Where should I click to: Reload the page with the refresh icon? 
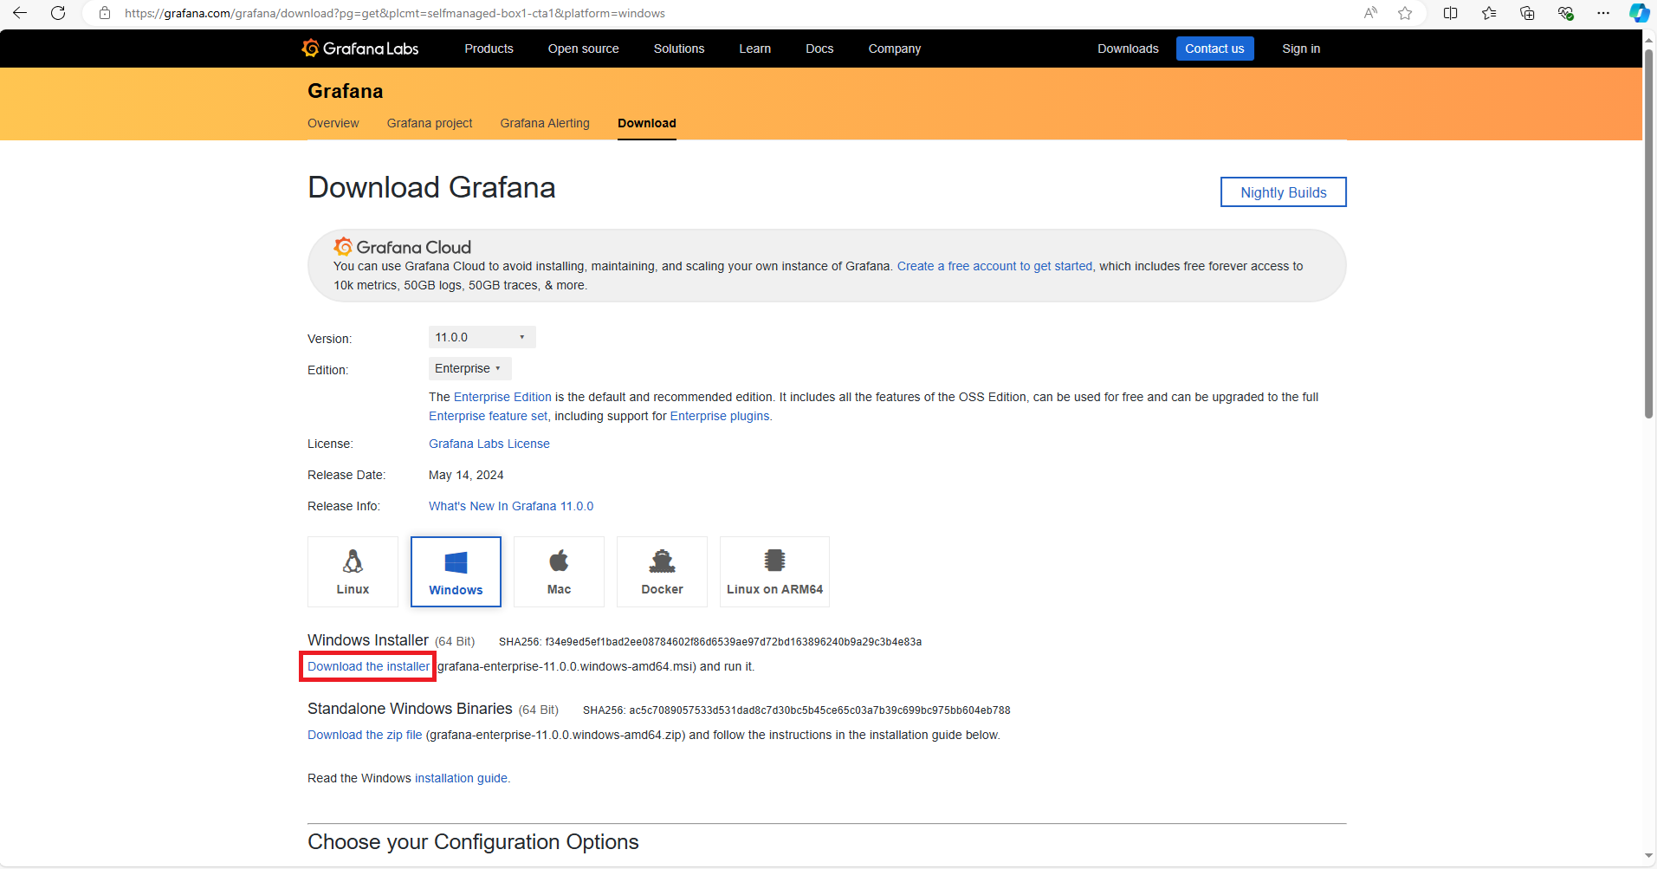[x=58, y=13]
